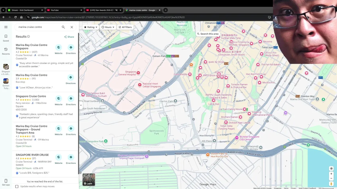Click Marina Bay Cruise Centre bus stop title

(32, 75)
